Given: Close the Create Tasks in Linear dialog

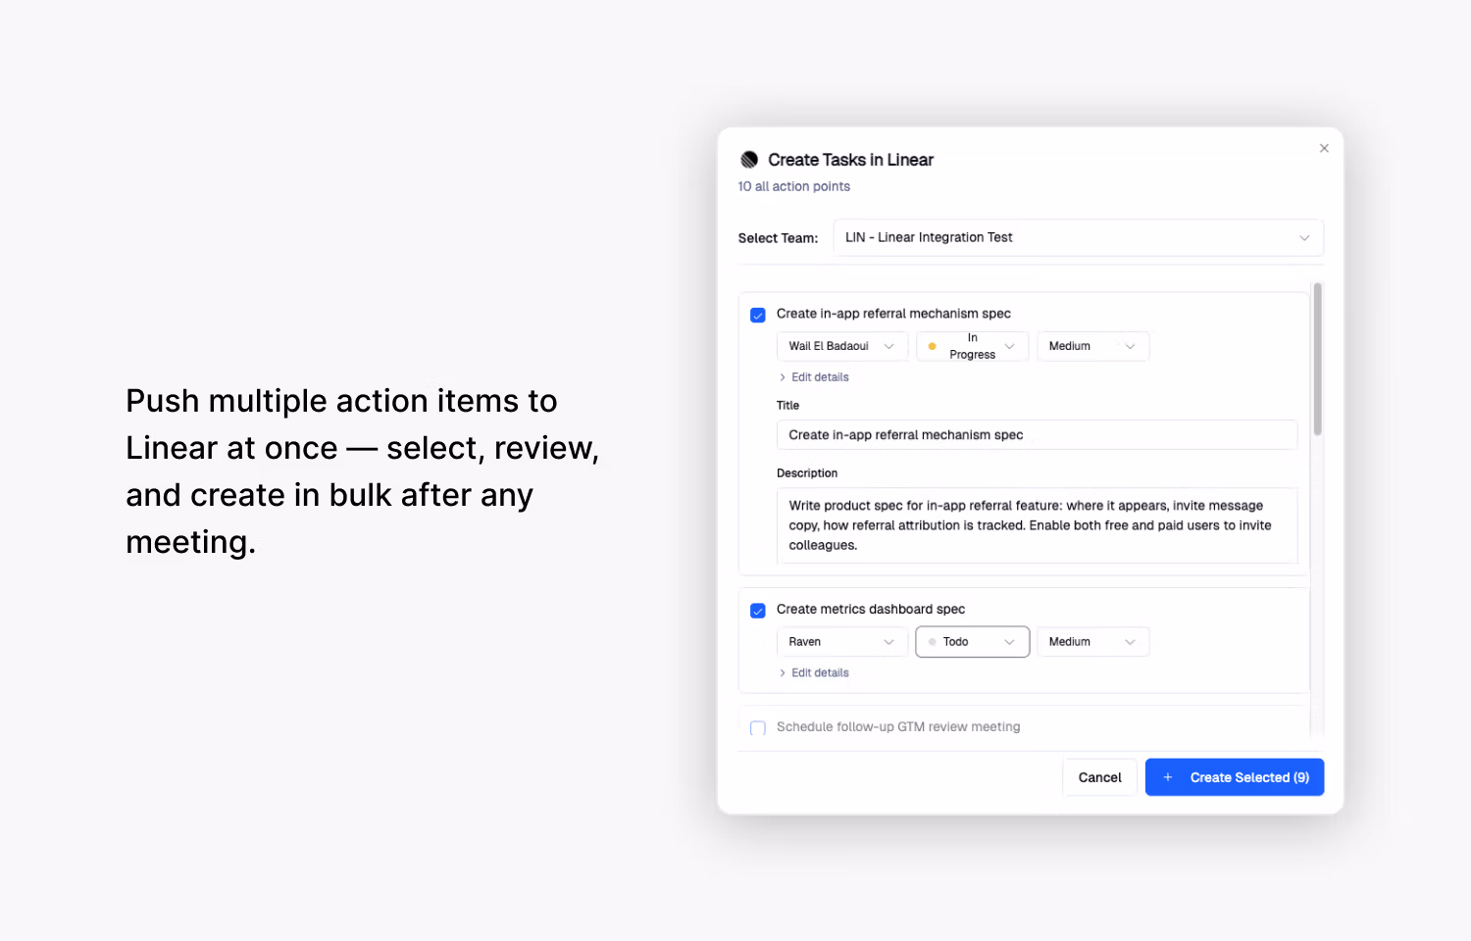Looking at the screenshot, I should pos(1324,148).
